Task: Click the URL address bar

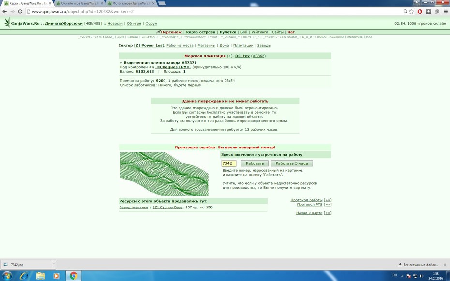Action: coord(214,12)
